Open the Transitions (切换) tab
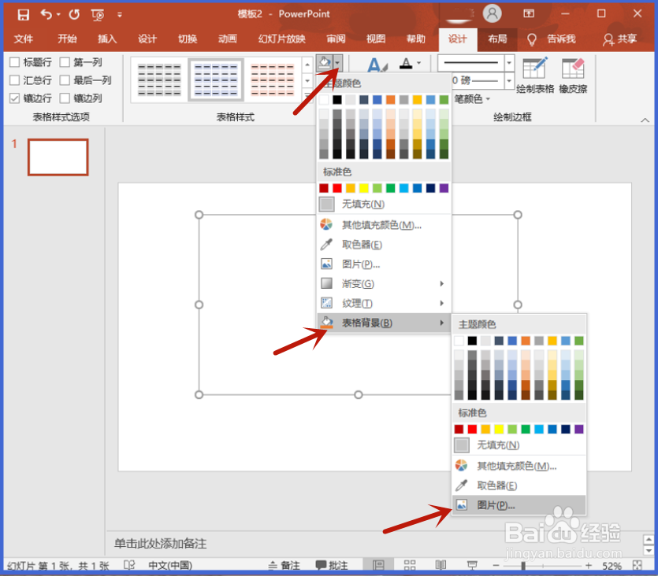 [x=188, y=39]
